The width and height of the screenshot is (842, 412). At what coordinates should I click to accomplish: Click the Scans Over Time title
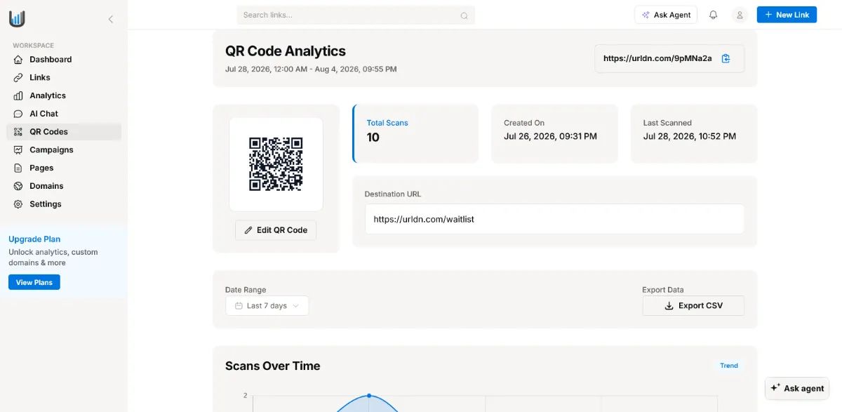272,366
